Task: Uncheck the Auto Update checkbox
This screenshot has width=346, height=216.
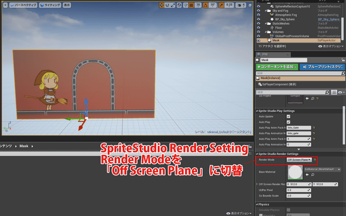Action: pos(288,116)
